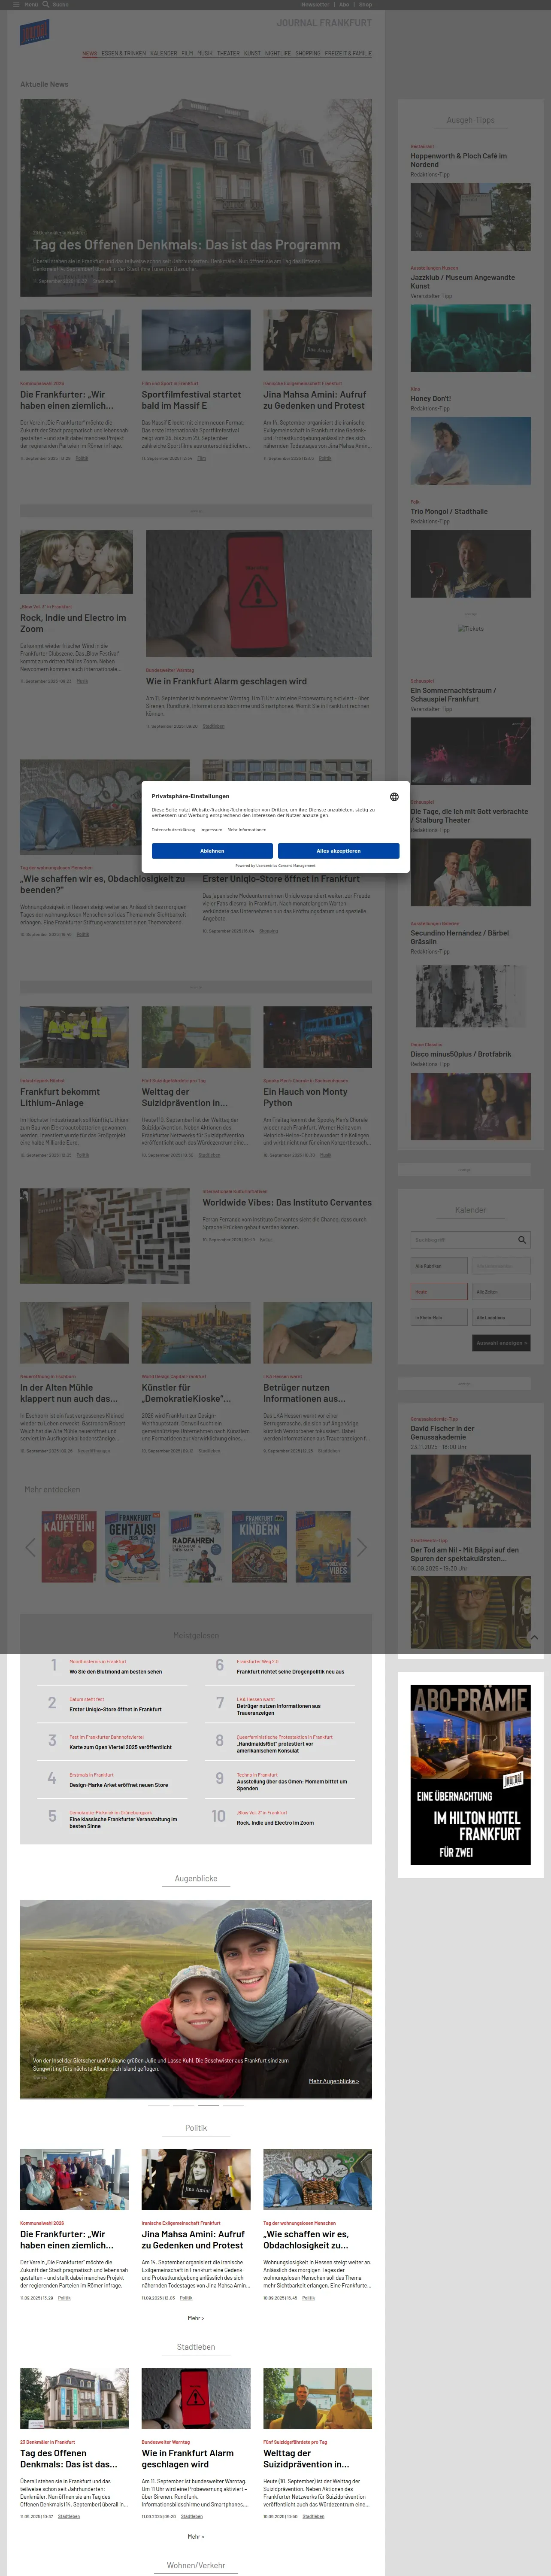Open the Impressum link in consent dialog
The image size is (551, 2576).
click(x=211, y=830)
